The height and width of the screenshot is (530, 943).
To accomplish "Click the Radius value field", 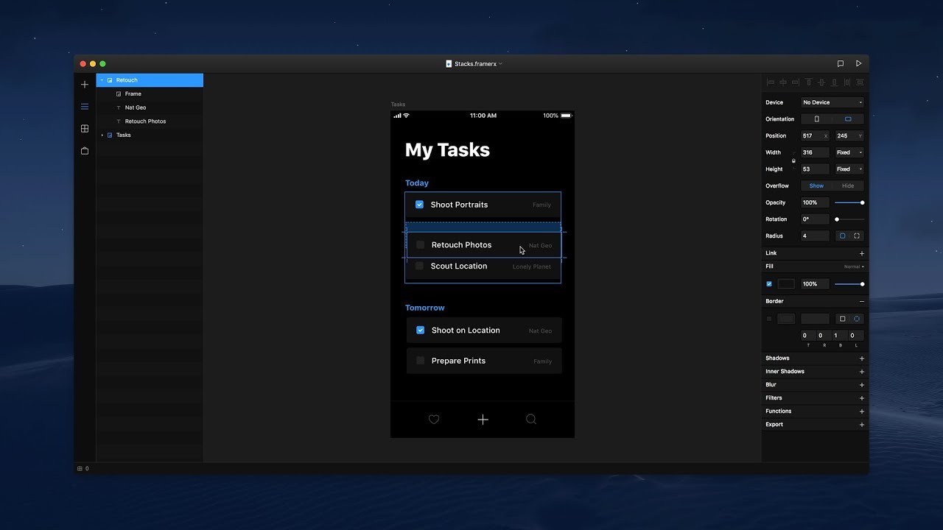I will pyautogui.click(x=816, y=236).
